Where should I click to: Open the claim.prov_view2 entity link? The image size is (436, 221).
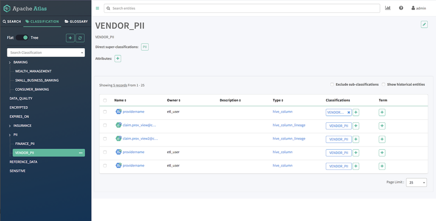pos(140,139)
